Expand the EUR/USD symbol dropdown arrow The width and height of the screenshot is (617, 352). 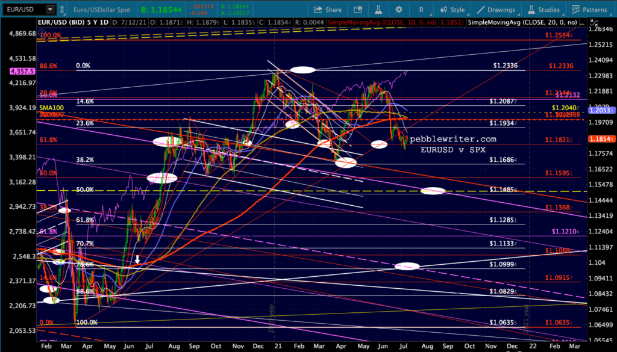[50, 10]
